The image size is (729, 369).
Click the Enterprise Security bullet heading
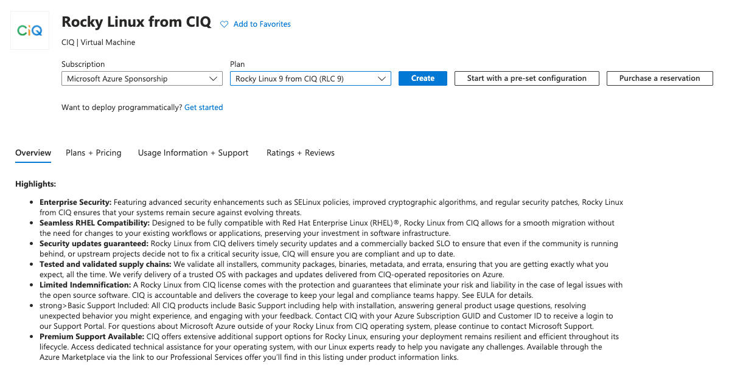(x=75, y=202)
